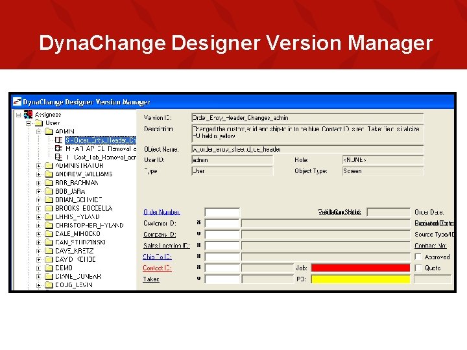Expand the ANDREW_WILLIAMS node
This screenshot has height=350, width=467.
coord(39,174)
